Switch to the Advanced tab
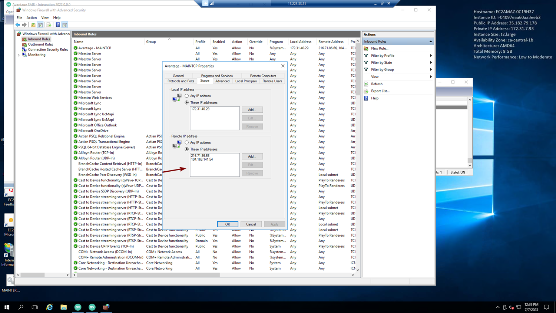The width and height of the screenshot is (556, 313). 222,81
